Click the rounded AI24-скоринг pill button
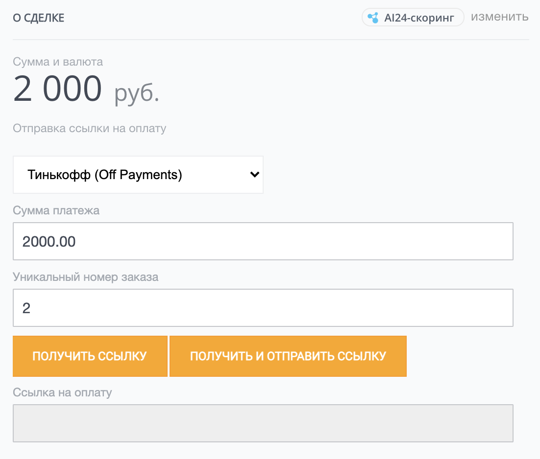This screenshot has height=459, width=540. (413, 17)
